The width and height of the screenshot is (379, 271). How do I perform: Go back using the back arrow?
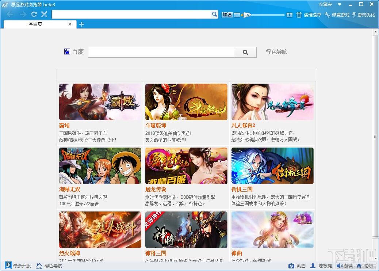click(10, 14)
